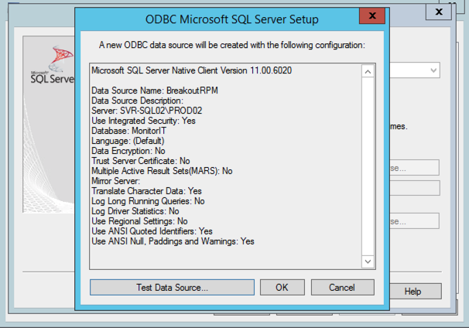
Task: Click the 'A new ODBC data source' heading text
Action: point(232,45)
